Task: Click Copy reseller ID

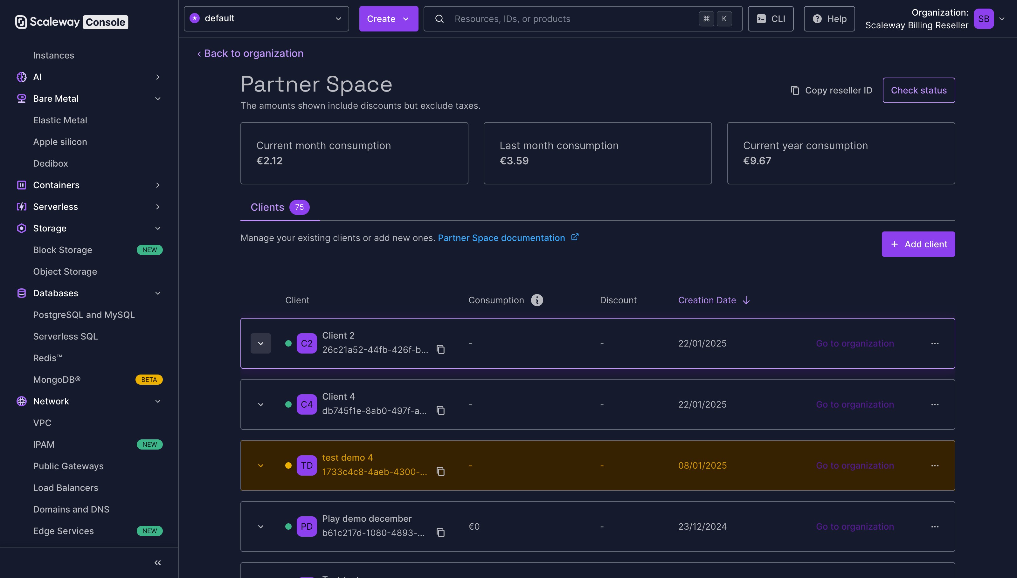Action: 831,91
